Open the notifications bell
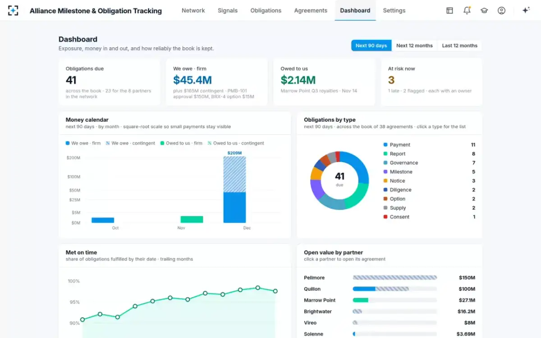Image resolution: width=541 pixels, height=338 pixels. (x=467, y=10)
